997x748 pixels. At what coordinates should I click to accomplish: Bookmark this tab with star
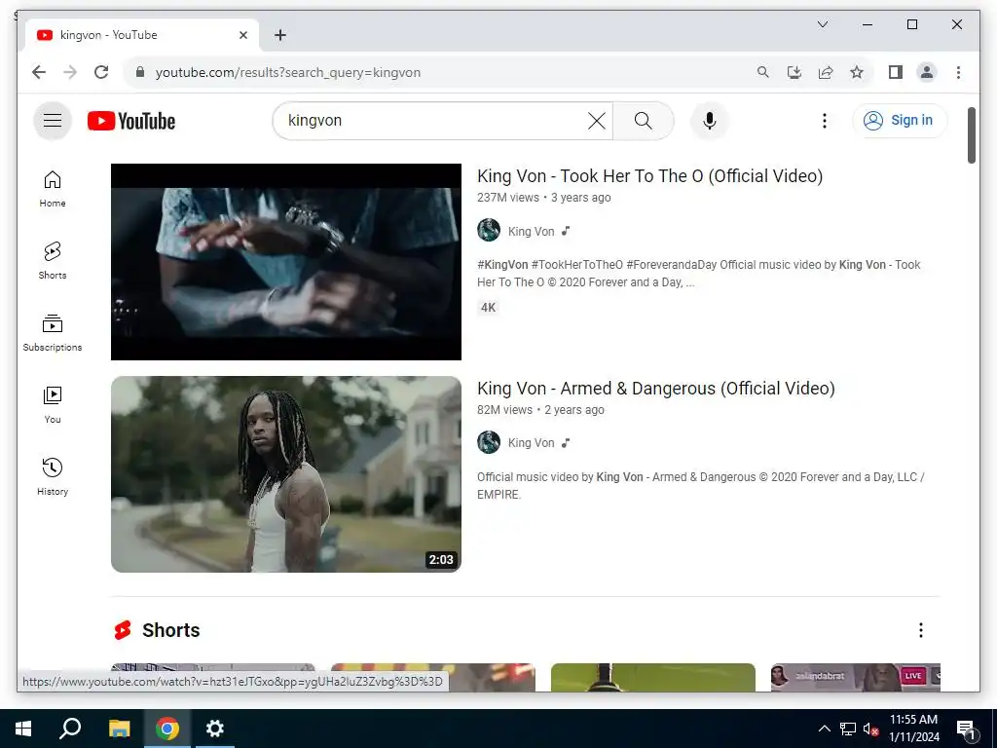[x=857, y=72]
